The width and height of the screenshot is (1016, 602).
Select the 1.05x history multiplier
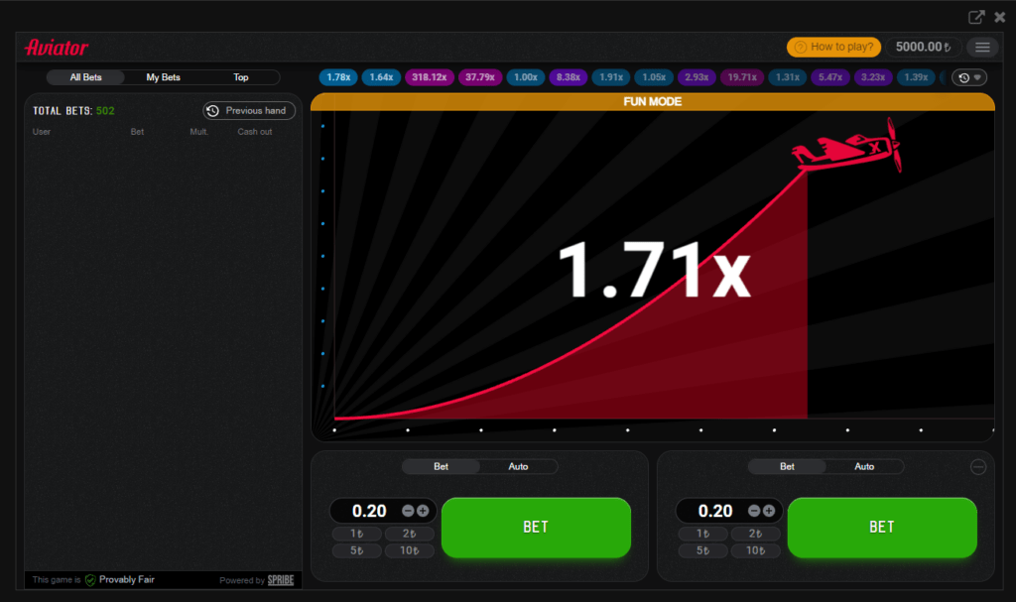pos(654,77)
